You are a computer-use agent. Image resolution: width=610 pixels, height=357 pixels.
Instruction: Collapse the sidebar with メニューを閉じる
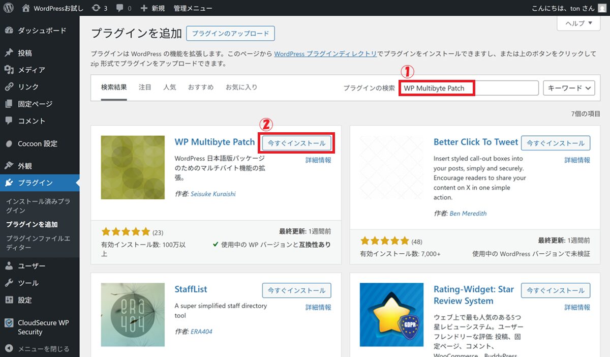[x=43, y=349]
